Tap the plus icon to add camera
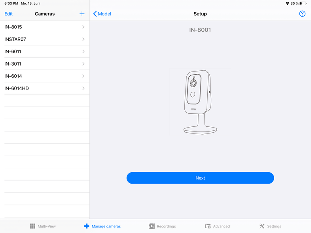Screen dimensions: 311x233 click(x=82, y=14)
